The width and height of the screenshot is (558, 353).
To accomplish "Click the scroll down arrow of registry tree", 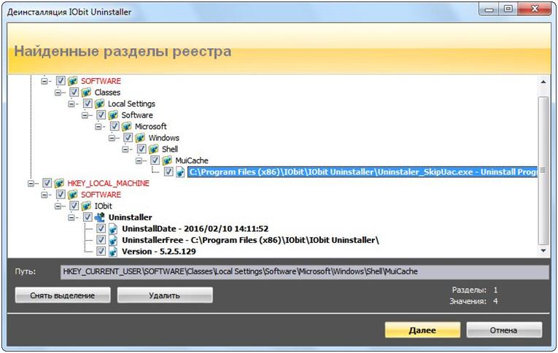I will [x=543, y=251].
